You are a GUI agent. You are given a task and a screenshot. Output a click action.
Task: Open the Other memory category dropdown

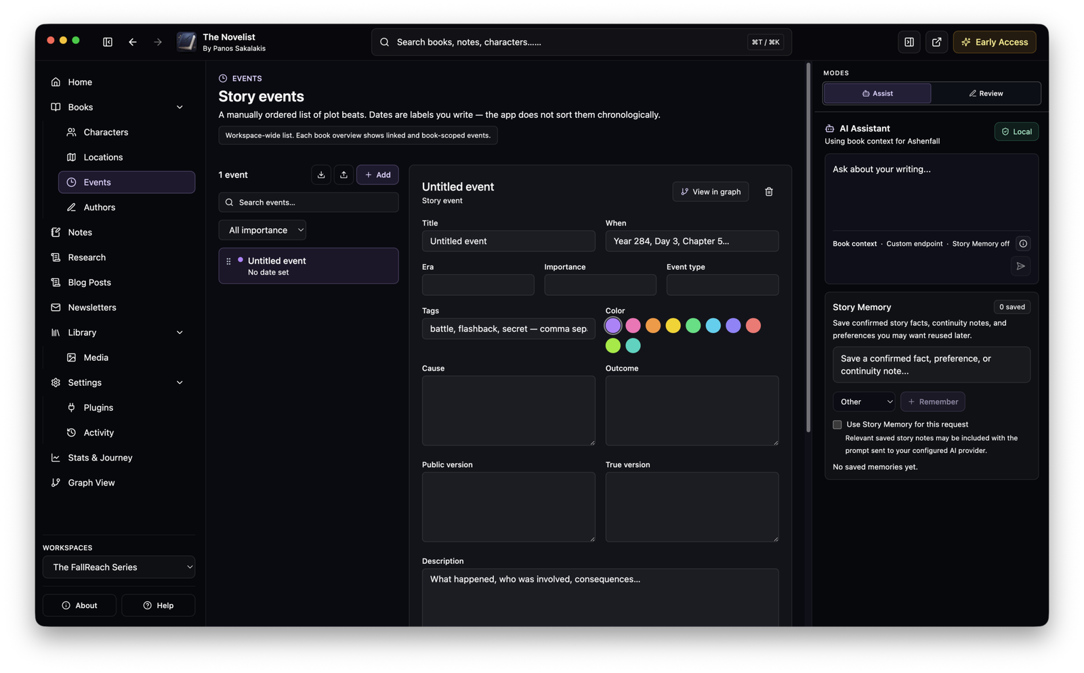tap(864, 401)
